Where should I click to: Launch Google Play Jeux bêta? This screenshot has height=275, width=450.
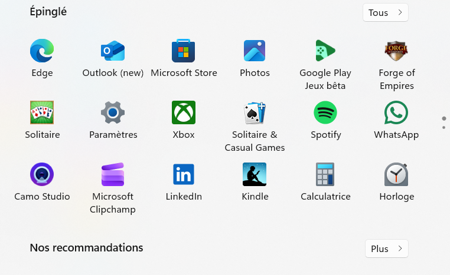(325, 51)
